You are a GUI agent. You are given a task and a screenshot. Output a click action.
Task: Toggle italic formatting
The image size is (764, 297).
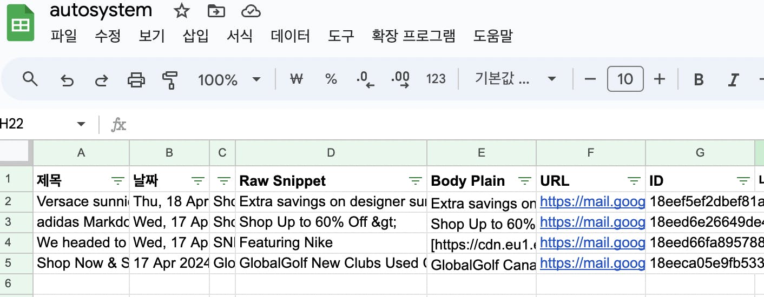[x=733, y=80]
